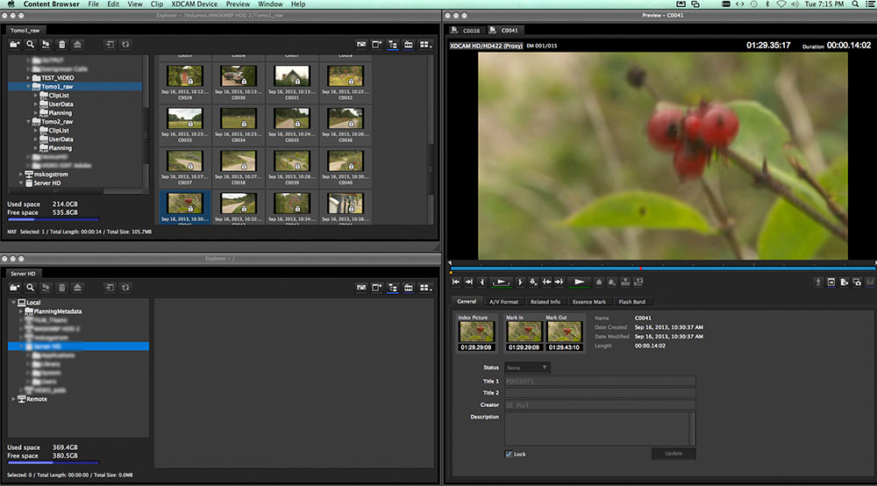Click the Update button
This screenshot has width=877, height=486.
pyautogui.click(x=674, y=454)
